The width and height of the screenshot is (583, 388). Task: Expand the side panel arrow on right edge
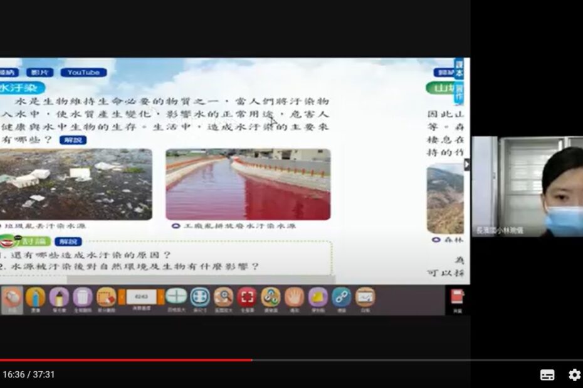(467, 165)
